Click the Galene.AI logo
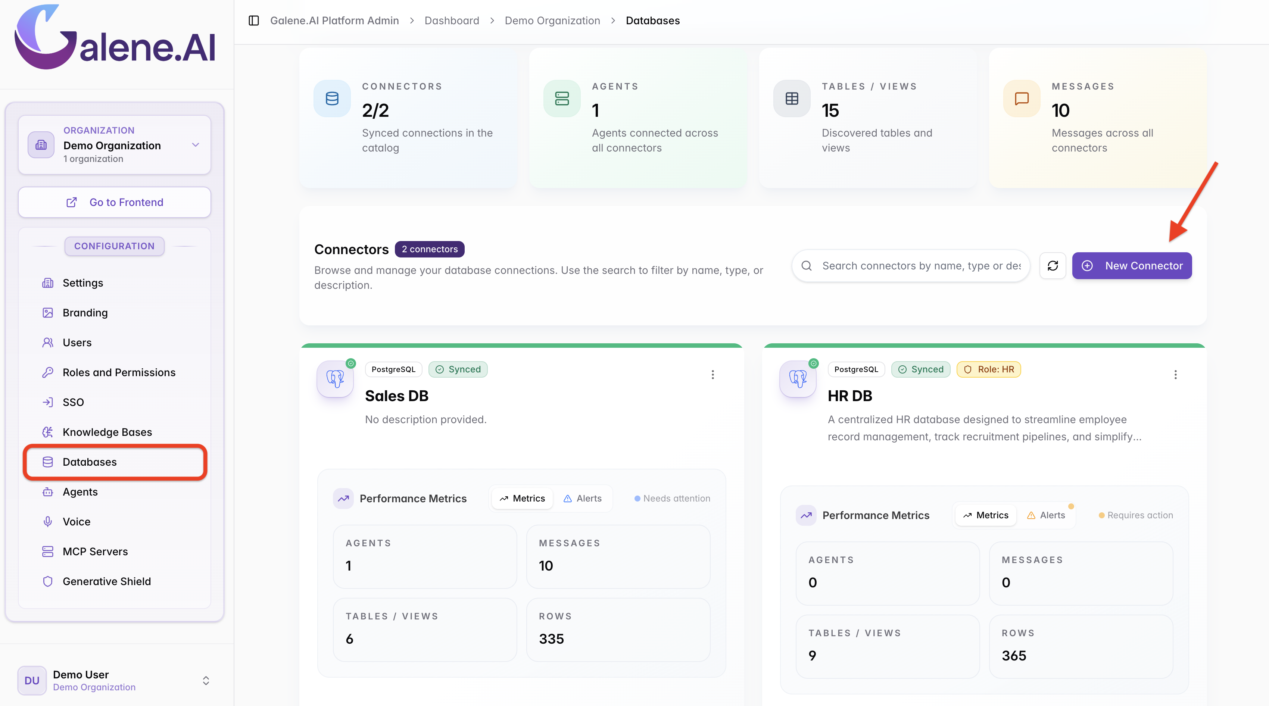Screen dimensions: 1269x706 [x=115, y=37]
